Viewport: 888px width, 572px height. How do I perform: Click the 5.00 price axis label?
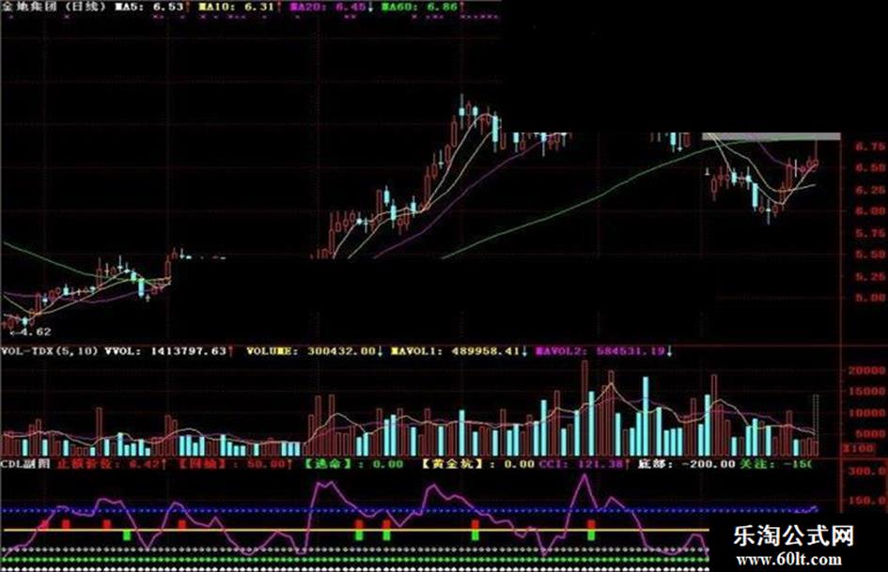870,298
